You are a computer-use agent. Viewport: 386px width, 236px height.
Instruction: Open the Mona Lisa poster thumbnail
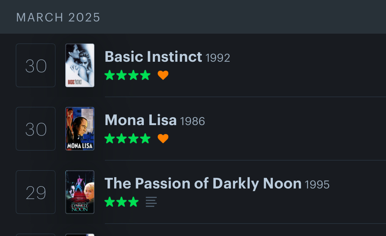(x=80, y=129)
